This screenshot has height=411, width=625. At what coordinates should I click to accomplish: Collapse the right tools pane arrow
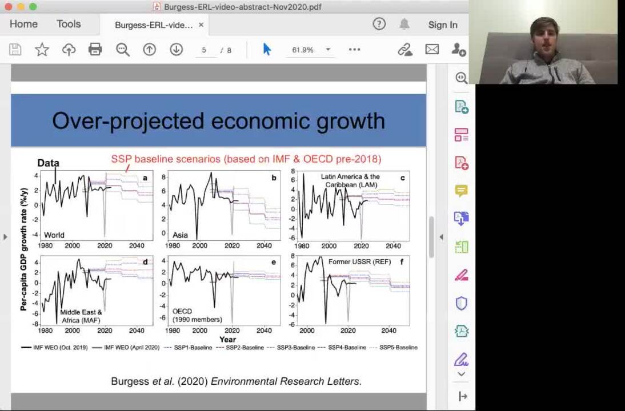click(441, 237)
